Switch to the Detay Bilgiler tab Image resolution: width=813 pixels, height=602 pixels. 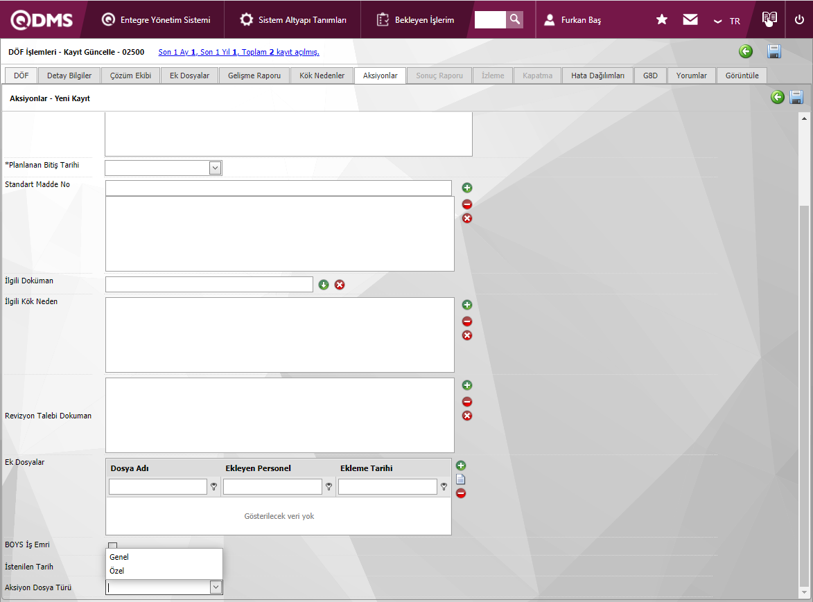tap(69, 75)
